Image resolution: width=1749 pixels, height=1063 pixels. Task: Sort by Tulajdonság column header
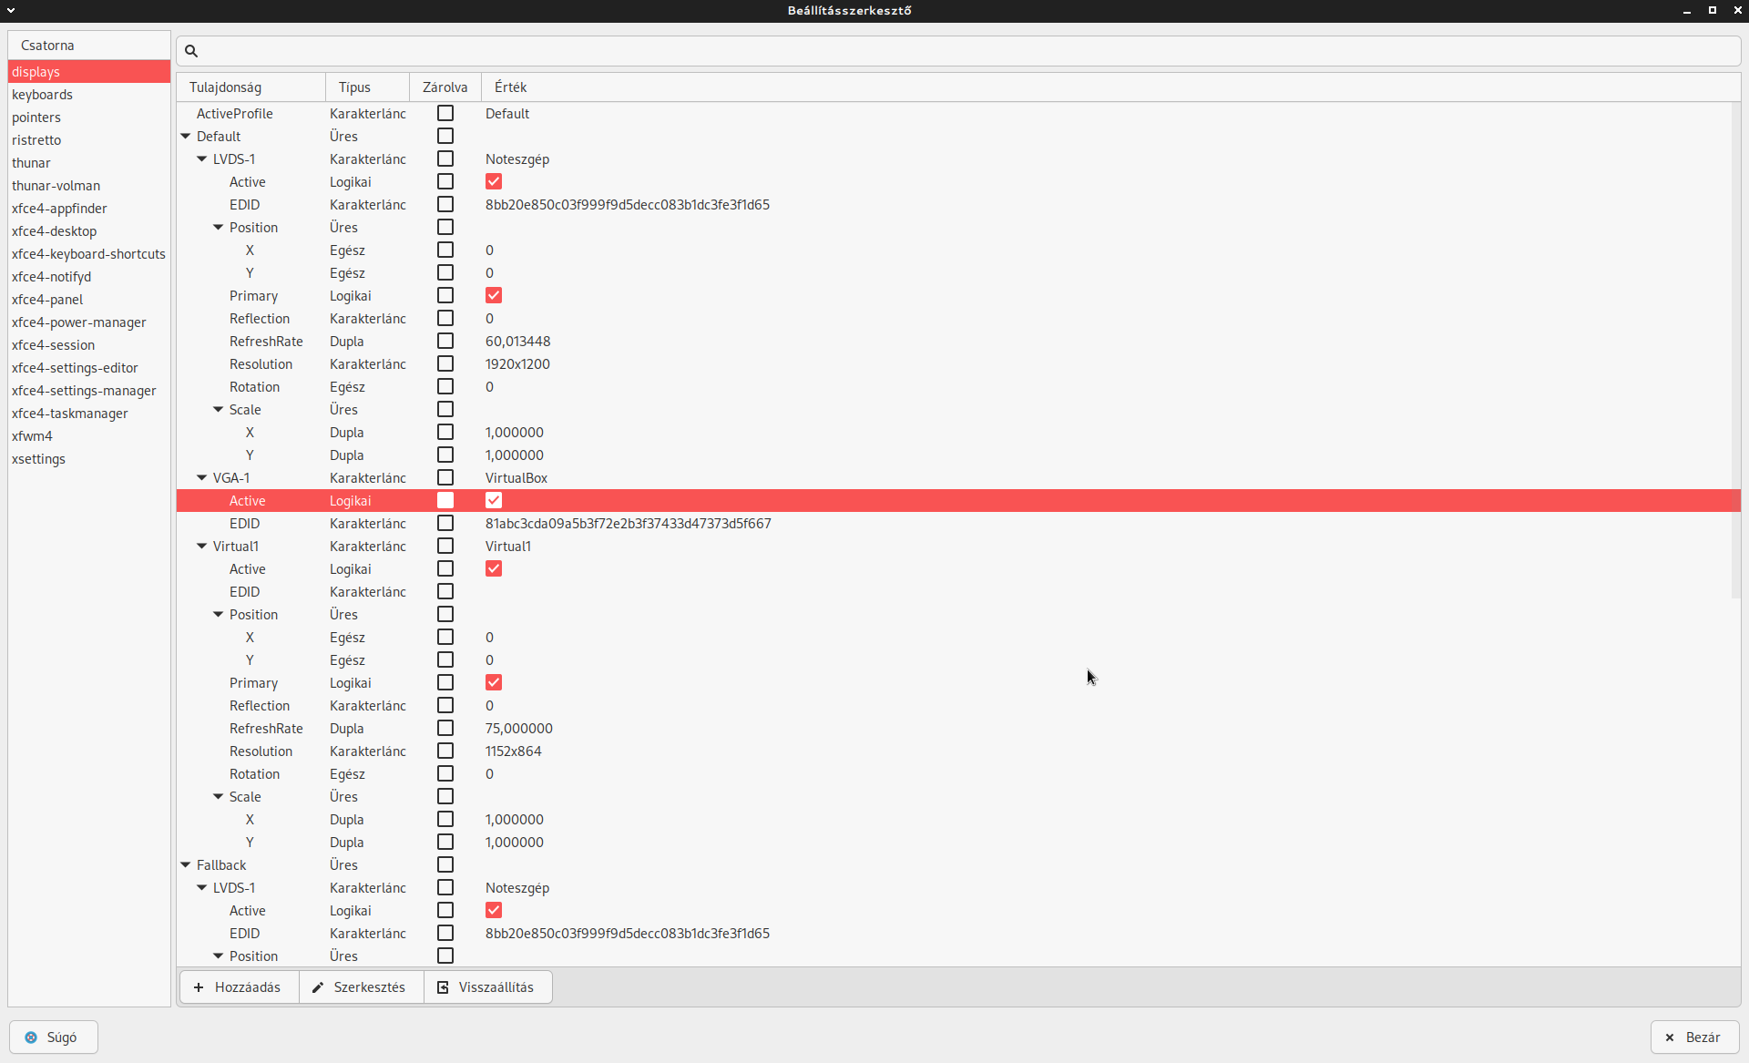tap(251, 87)
